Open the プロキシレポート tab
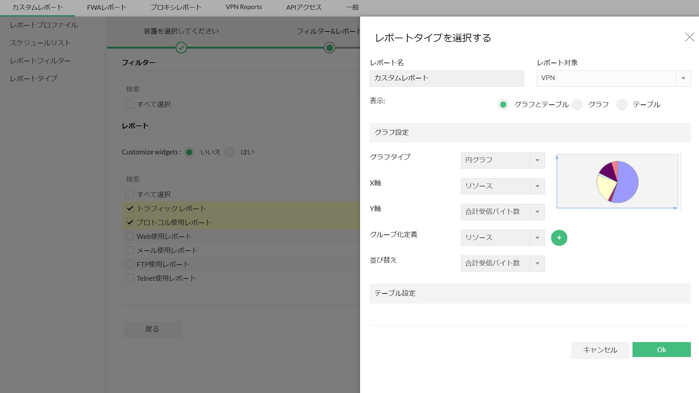The width and height of the screenshot is (699, 393). pyautogui.click(x=176, y=7)
